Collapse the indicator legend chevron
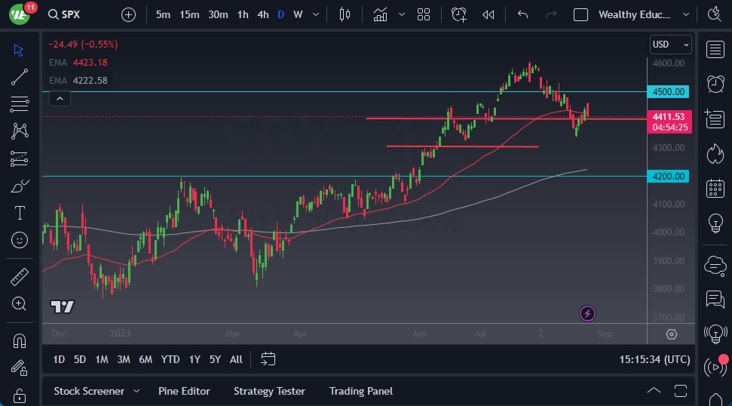The width and height of the screenshot is (732, 406). coord(59,98)
